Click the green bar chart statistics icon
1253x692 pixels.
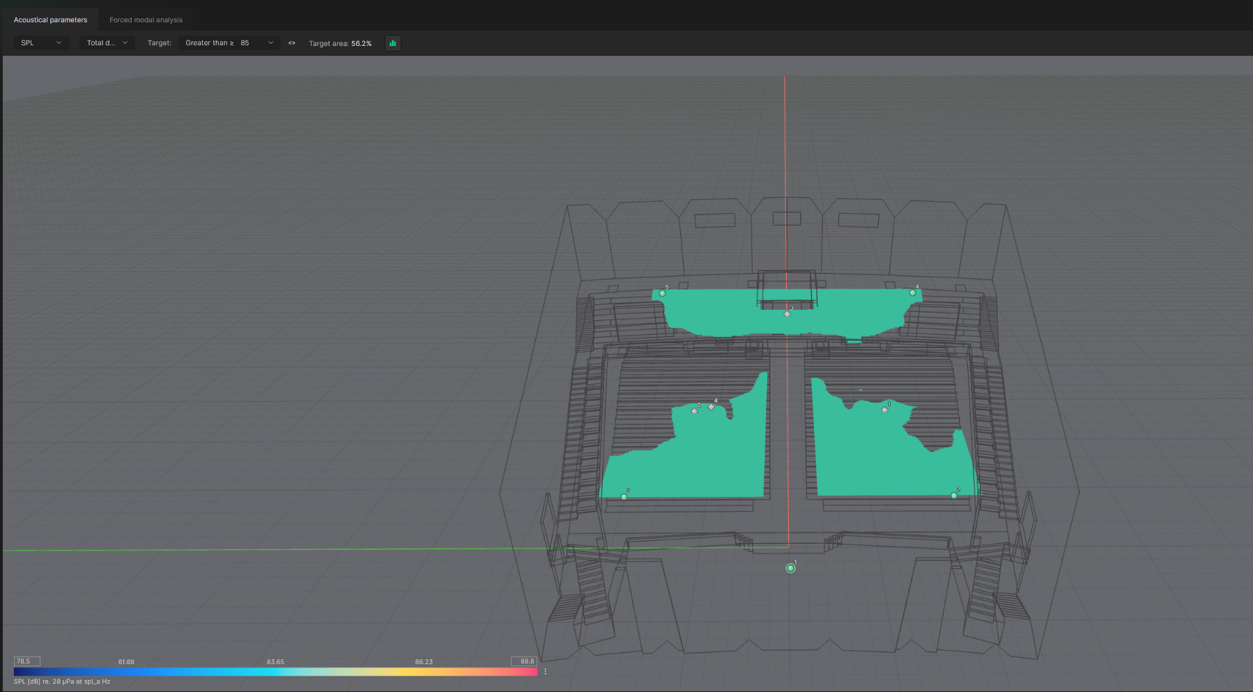tap(393, 43)
